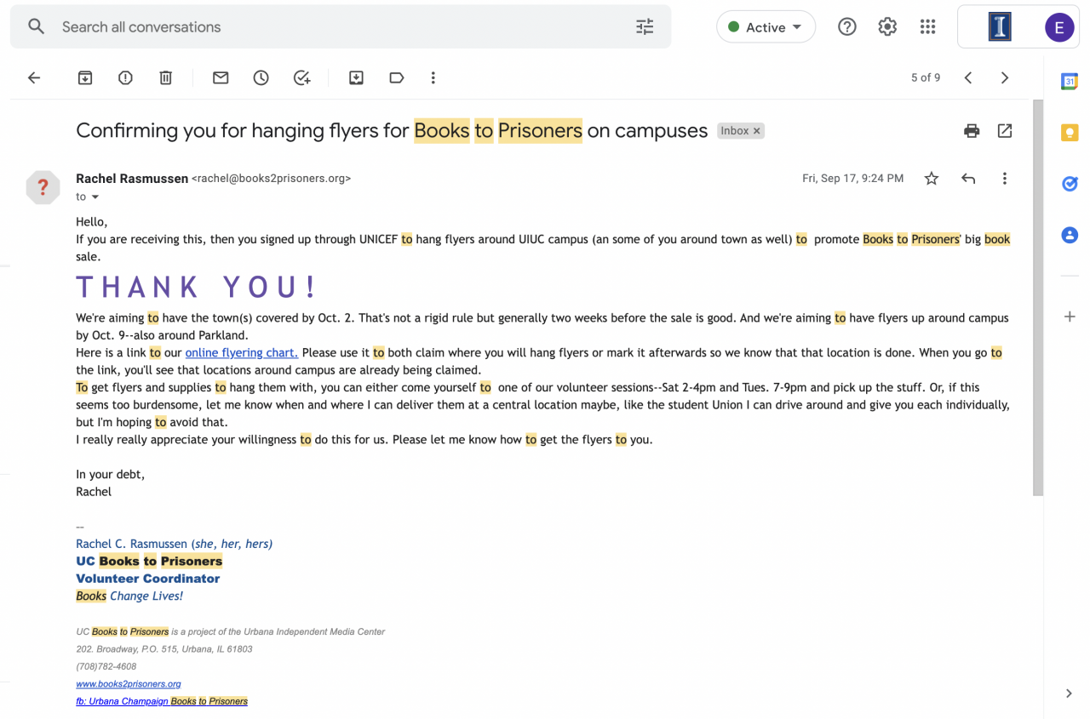Viewport: 1090px width, 719px height.
Task: Show search options filter
Action: pos(645,27)
